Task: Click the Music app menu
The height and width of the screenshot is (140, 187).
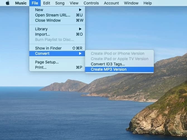Action: pyautogui.click(x=21, y=3)
